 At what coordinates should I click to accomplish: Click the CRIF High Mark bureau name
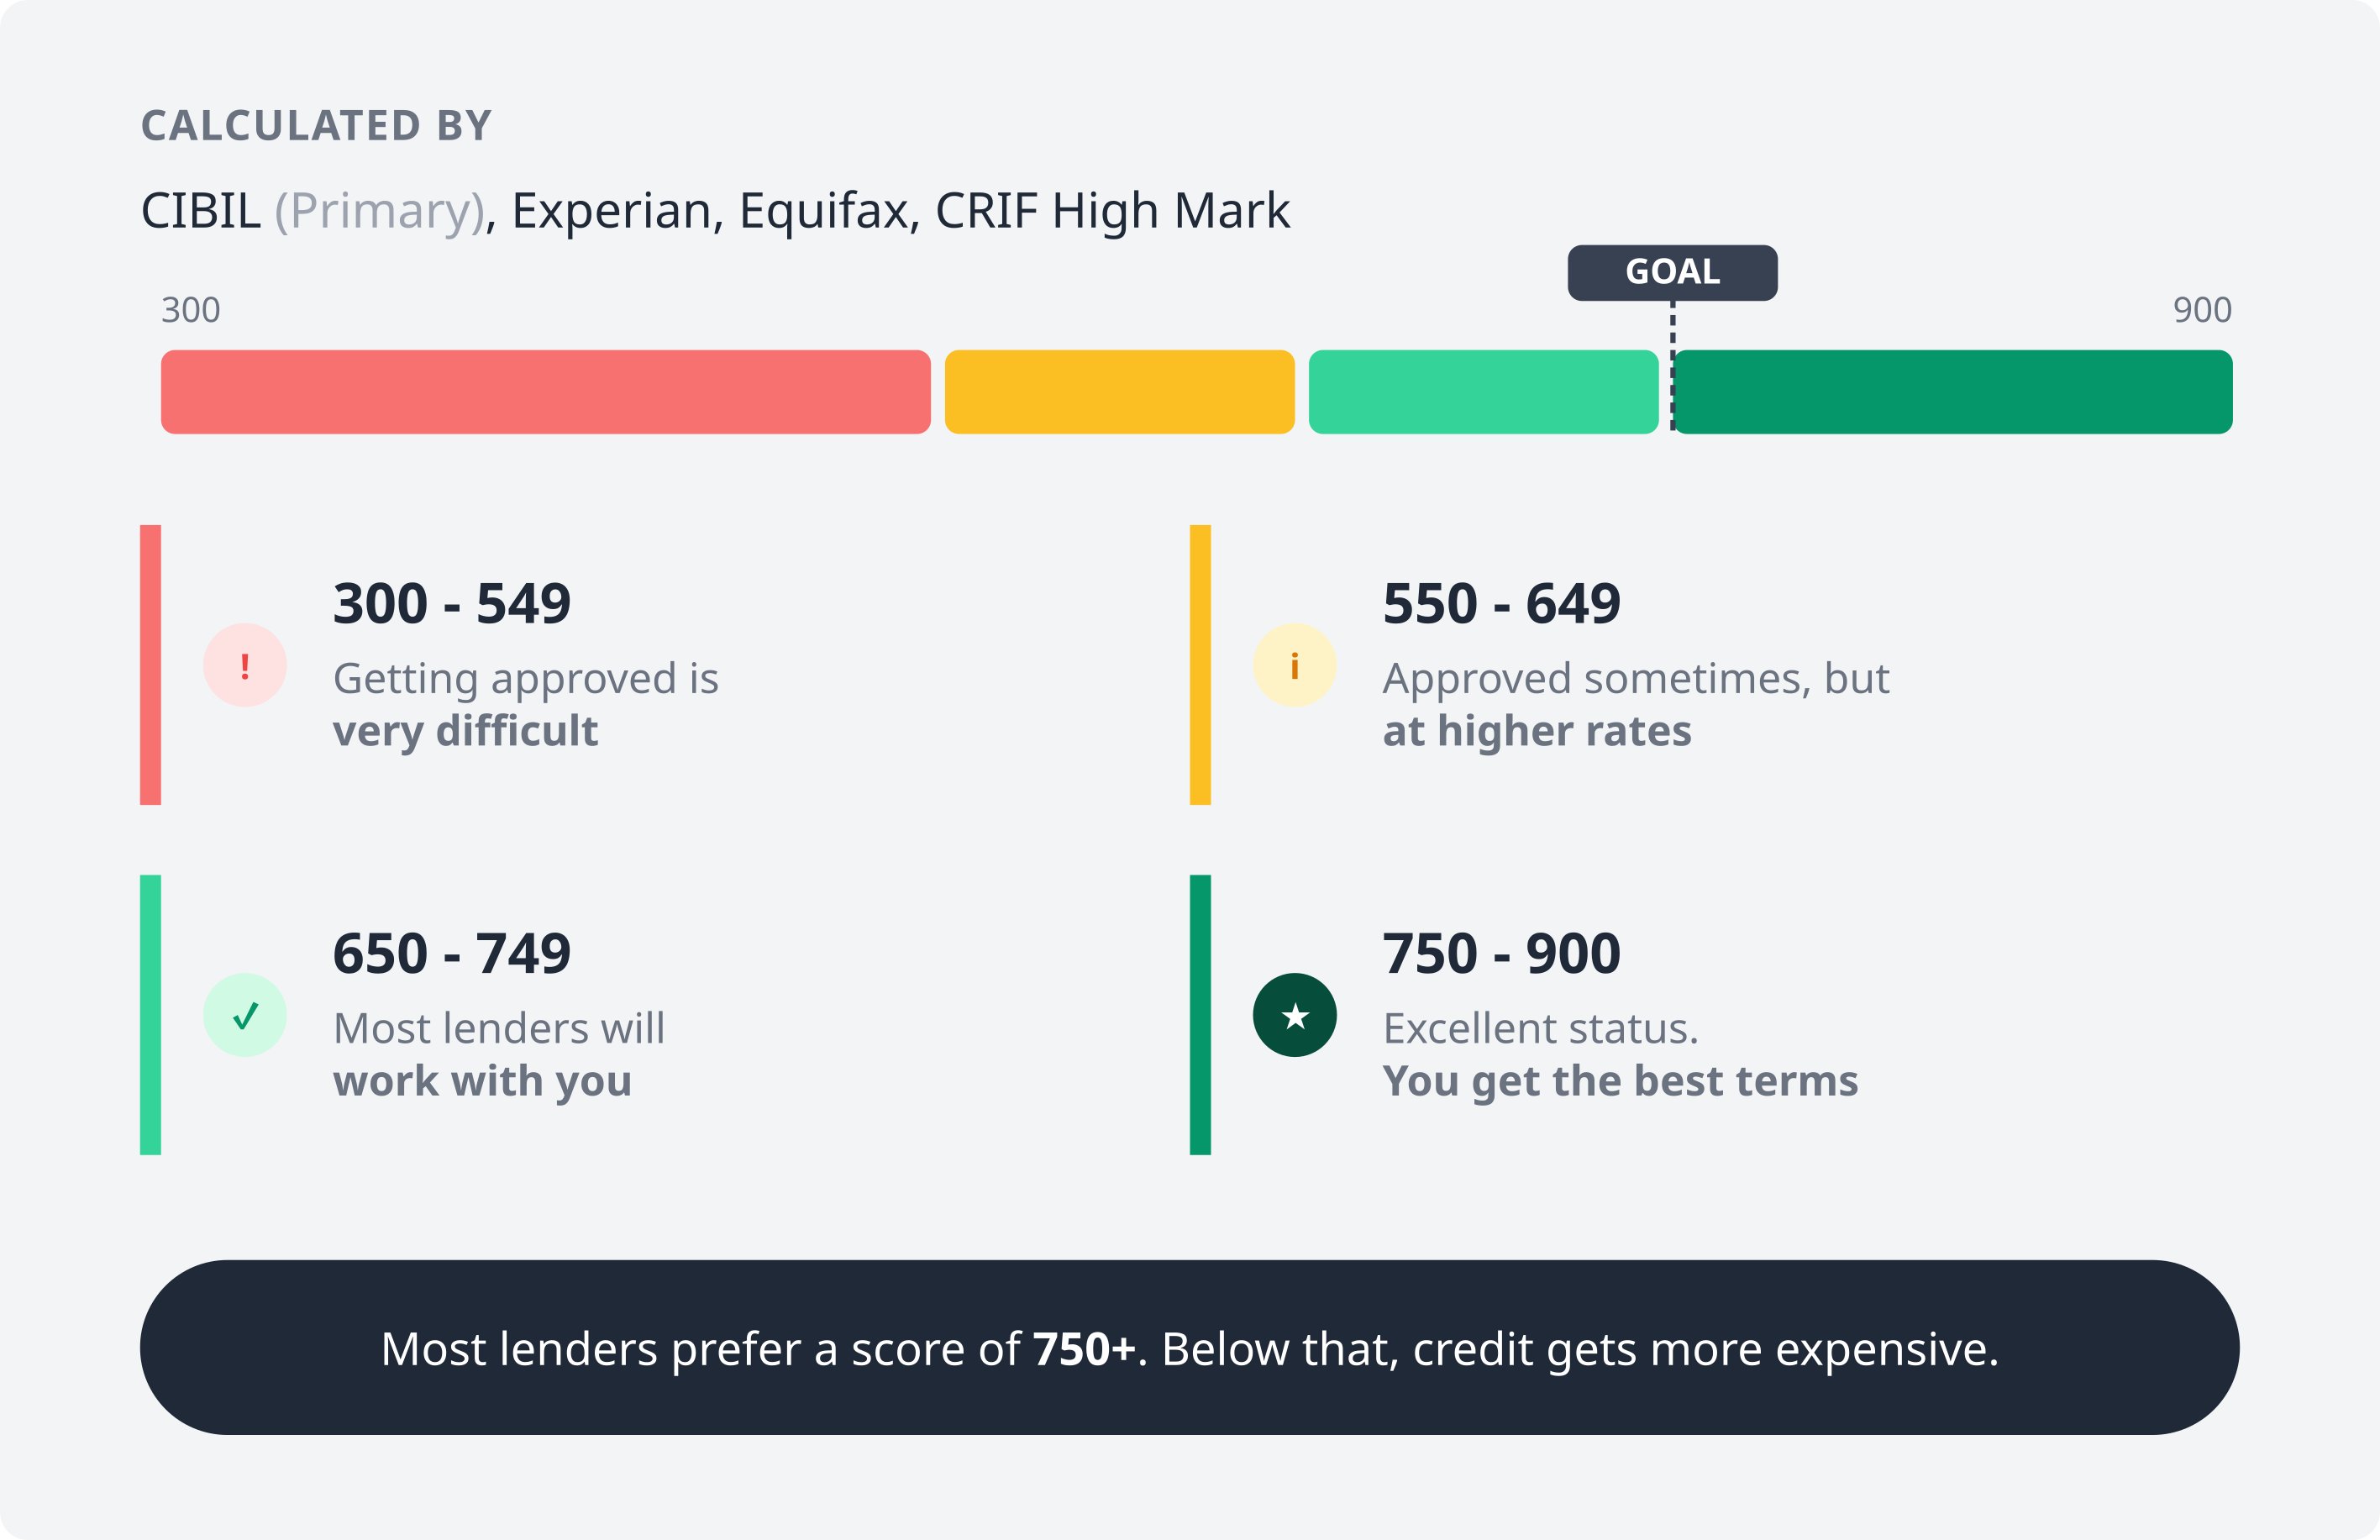point(1112,211)
